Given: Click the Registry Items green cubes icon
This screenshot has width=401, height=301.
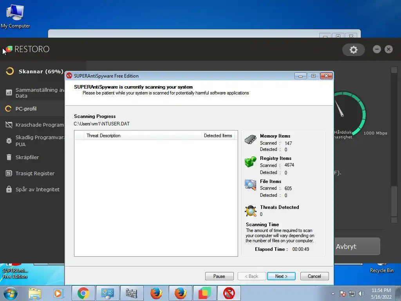Looking at the screenshot, I should point(250,162).
